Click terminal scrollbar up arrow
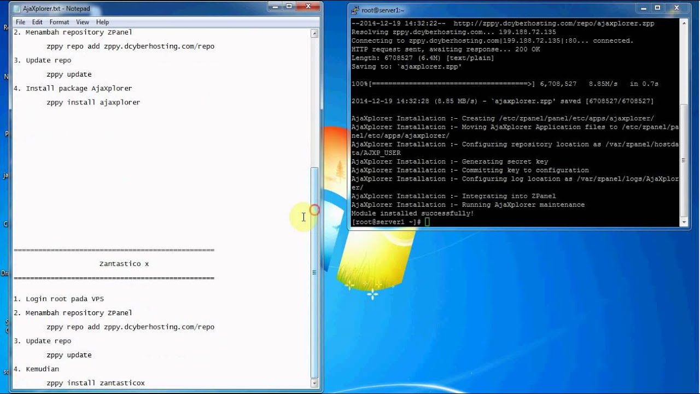Screen dimensions: 700x394 point(684,24)
